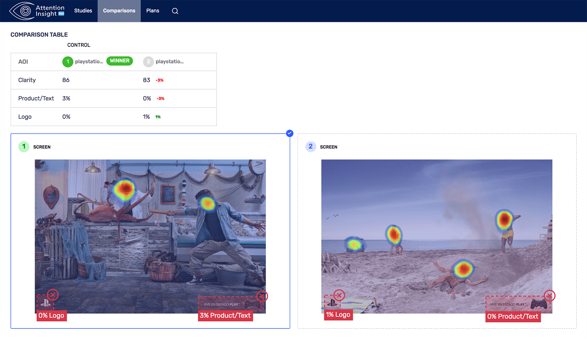This screenshot has height=339, width=587.
Task: Click the CONTROL label above the table
Action: pos(79,45)
